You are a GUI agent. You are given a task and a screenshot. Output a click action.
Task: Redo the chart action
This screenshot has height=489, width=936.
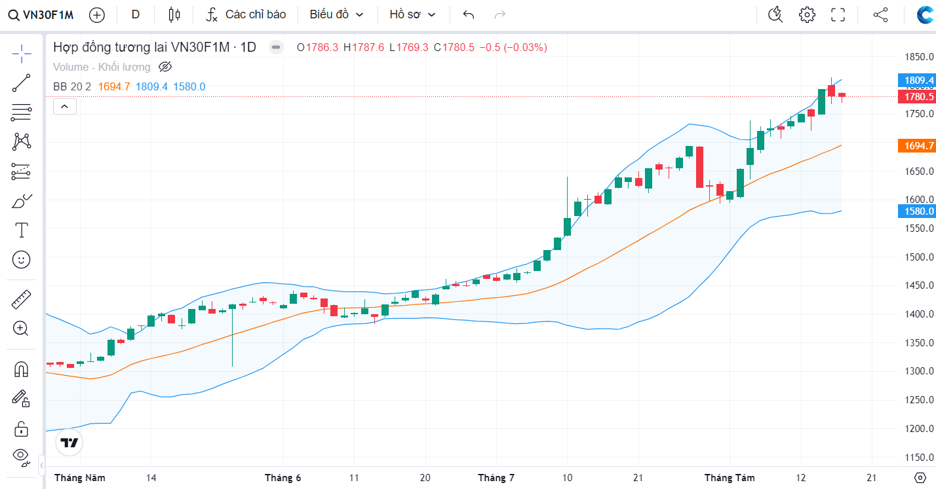coord(499,14)
